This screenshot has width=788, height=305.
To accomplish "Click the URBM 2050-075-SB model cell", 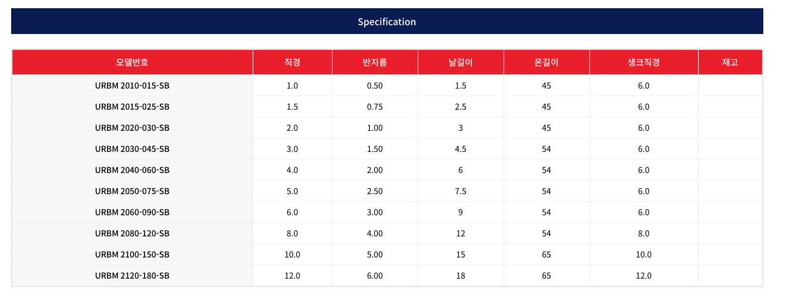I will (x=132, y=191).
